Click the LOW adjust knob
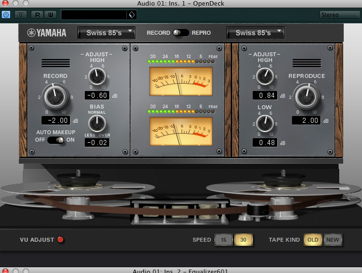The image size is (362, 273). point(265,123)
